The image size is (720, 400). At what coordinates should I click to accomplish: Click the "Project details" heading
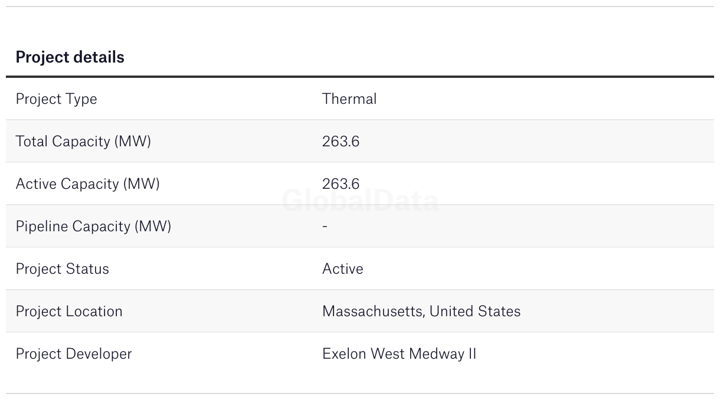click(x=70, y=57)
